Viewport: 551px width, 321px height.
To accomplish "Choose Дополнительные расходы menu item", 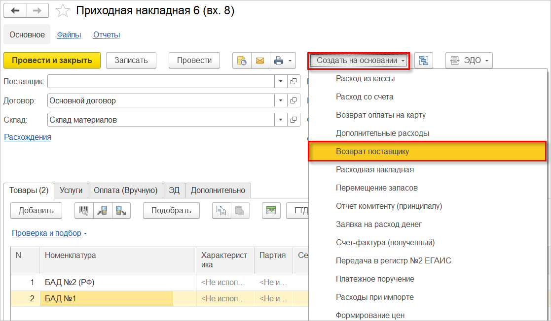I will pos(428,133).
